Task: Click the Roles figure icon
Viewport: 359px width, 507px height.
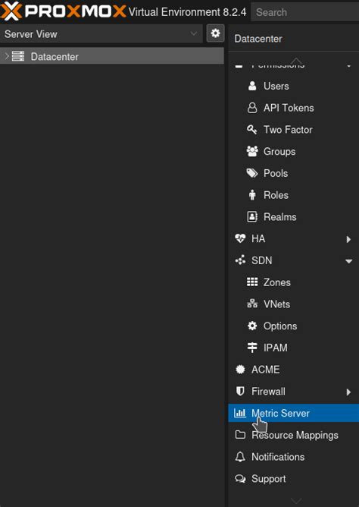Action: click(252, 195)
